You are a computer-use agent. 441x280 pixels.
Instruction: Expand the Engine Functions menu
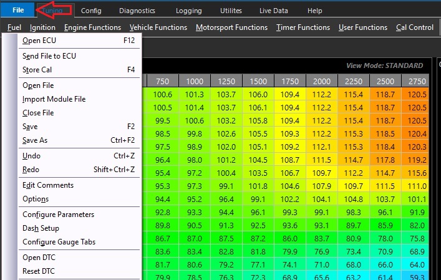(92, 27)
